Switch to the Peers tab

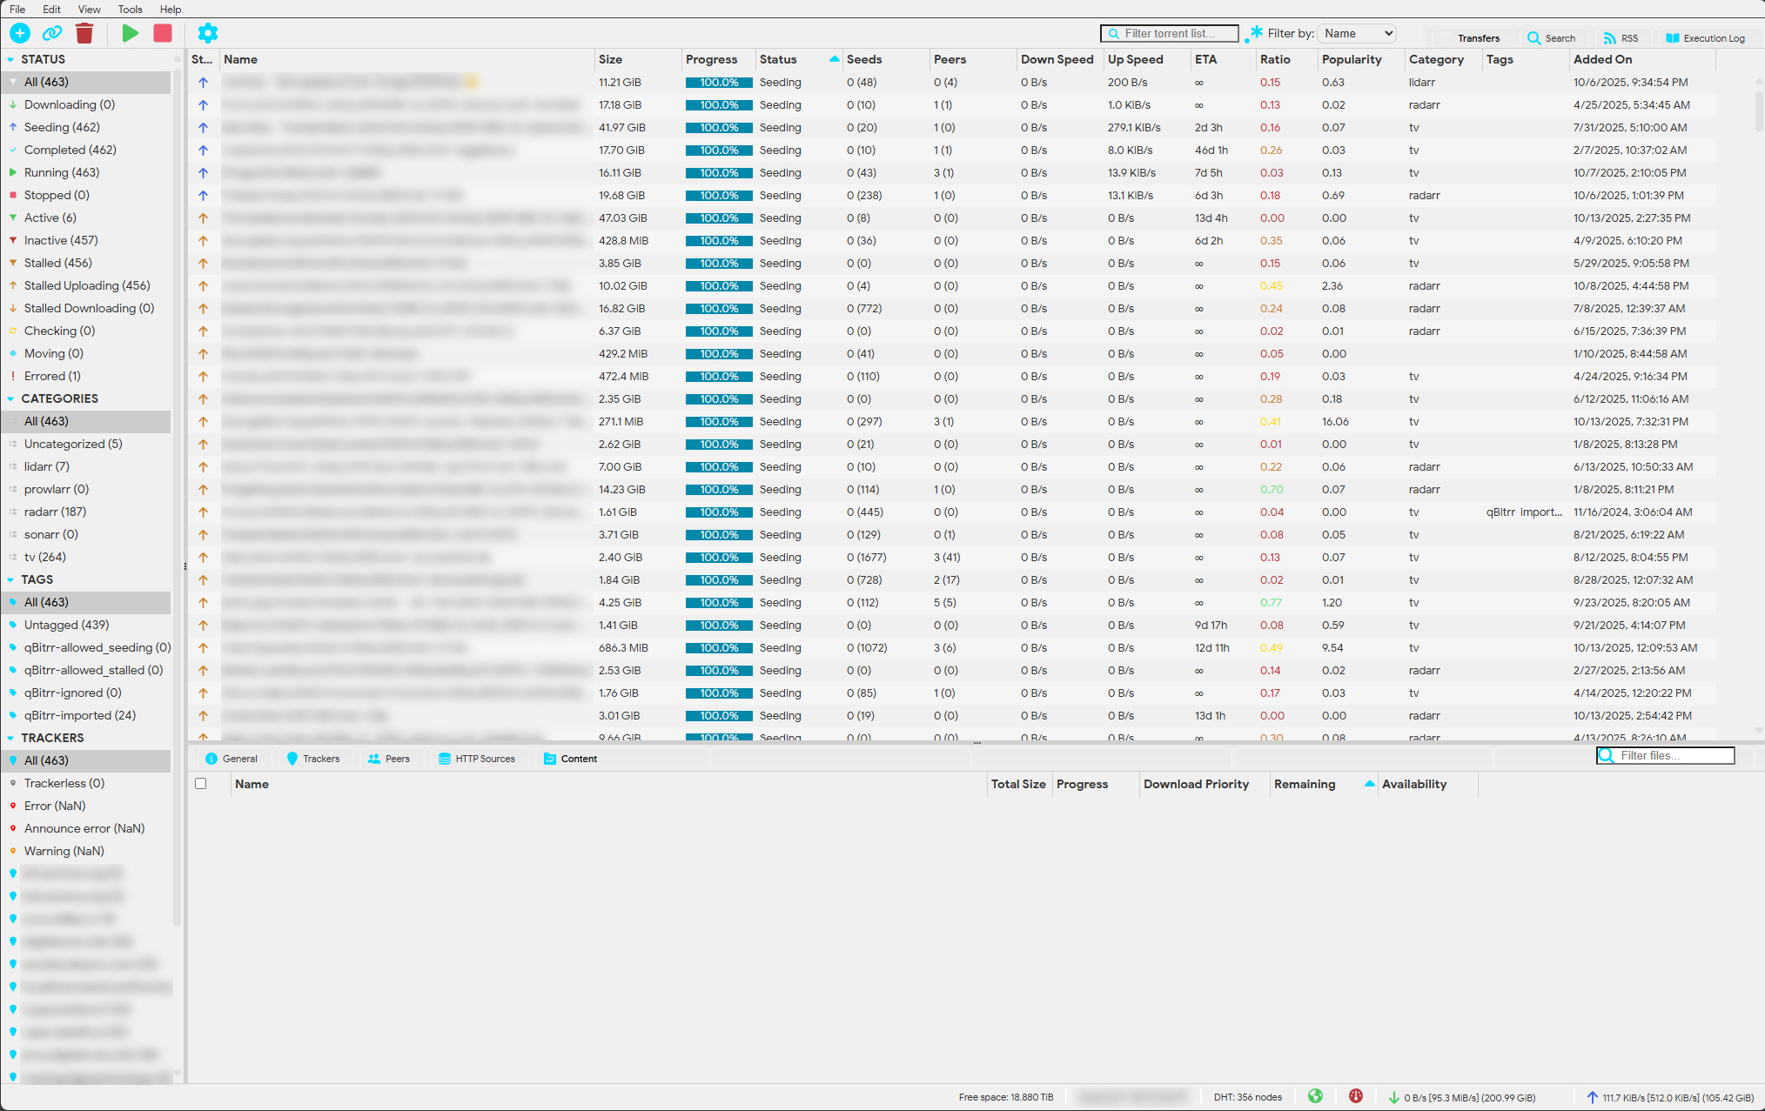click(x=389, y=758)
